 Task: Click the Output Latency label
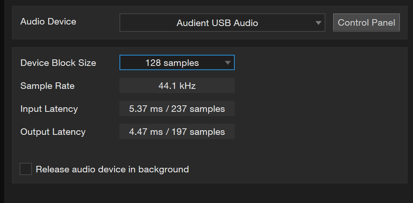[x=53, y=132]
